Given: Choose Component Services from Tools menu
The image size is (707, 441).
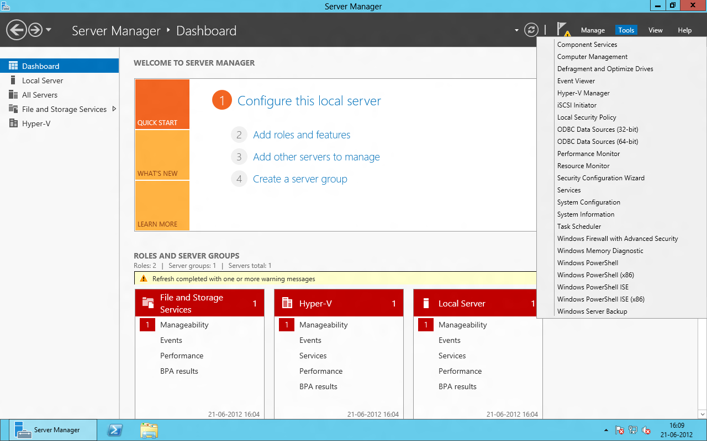Looking at the screenshot, I should [x=587, y=45].
